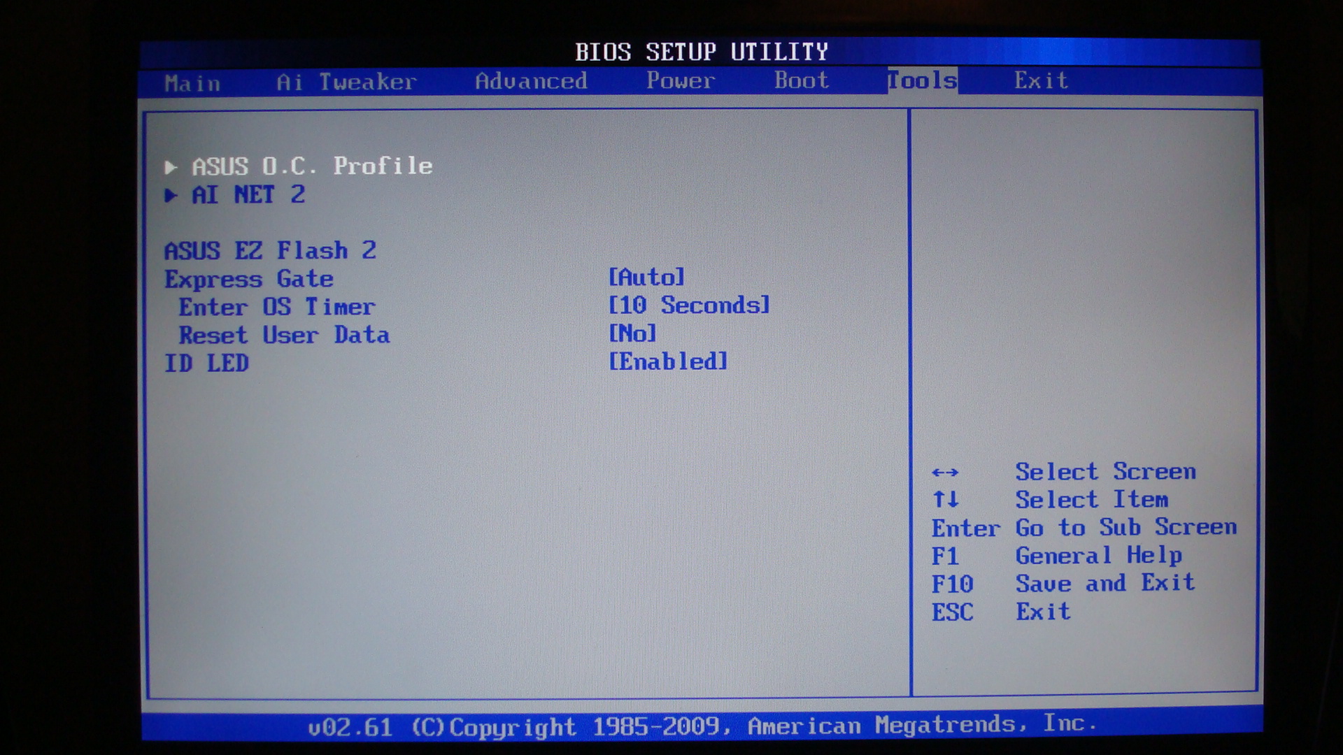Click the Exit text next to ESC

(1043, 611)
